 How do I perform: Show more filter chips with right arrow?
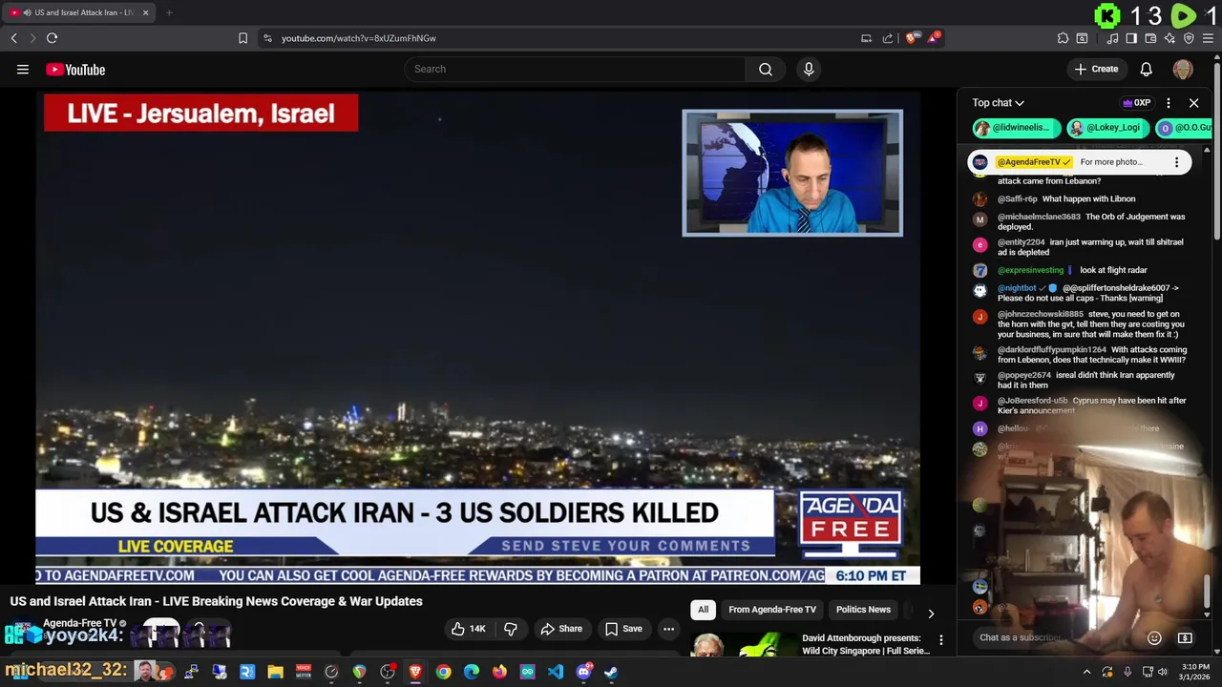pyautogui.click(x=931, y=613)
